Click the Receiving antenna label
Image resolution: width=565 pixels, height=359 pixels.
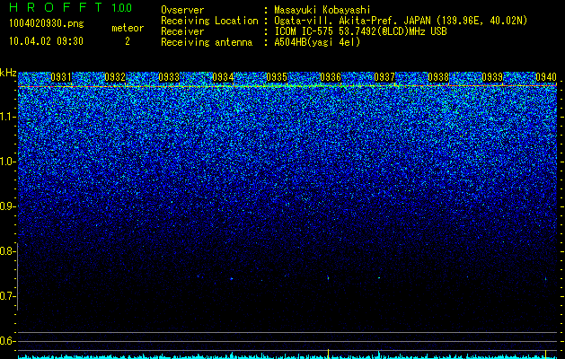click(207, 42)
